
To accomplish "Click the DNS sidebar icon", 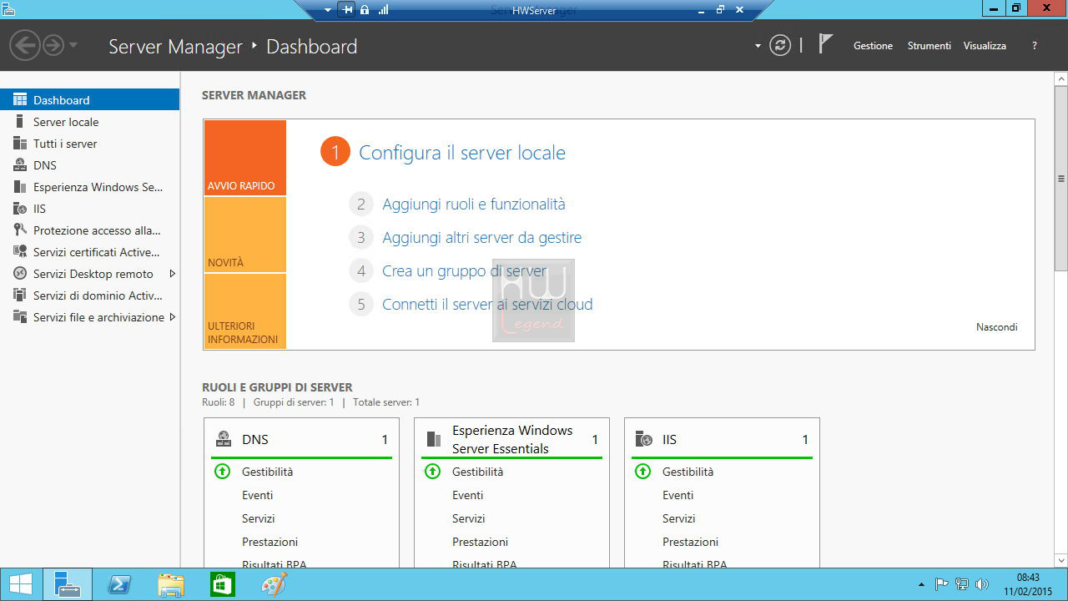I will [x=20, y=165].
